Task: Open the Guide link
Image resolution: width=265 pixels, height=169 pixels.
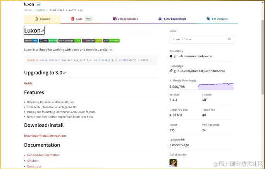Action: pyautogui.click(x=28, y=83)
